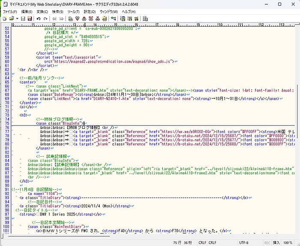The image size is (300, 246).
Task: Click the Open file folder icon
Action: coord(12,18)
